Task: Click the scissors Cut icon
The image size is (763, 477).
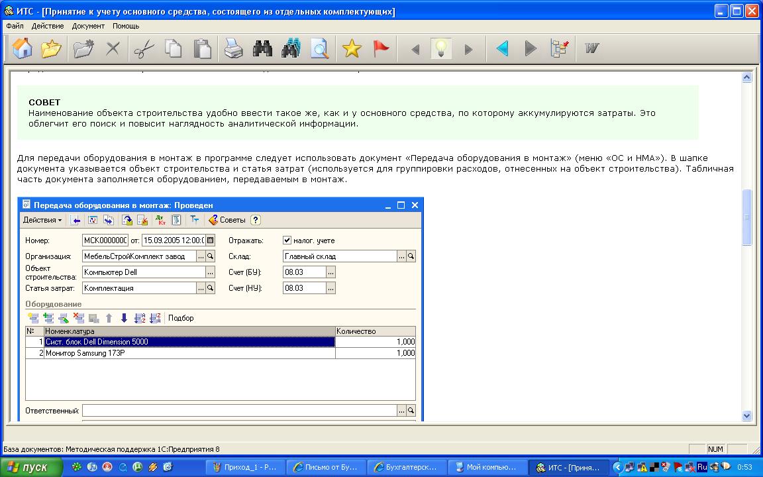Action: click(143, 49)
